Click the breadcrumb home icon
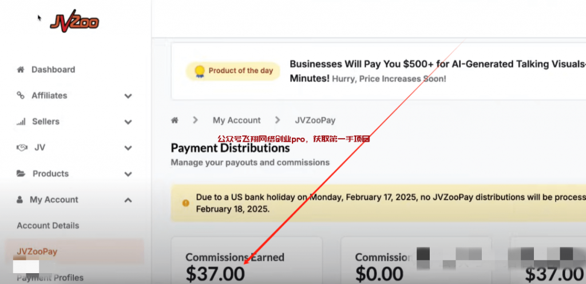This screenshot has width=586, height=284. [175, 121]
